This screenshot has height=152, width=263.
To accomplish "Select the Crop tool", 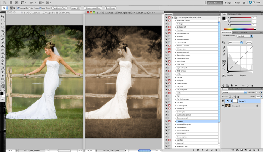I will click(2, 31).
